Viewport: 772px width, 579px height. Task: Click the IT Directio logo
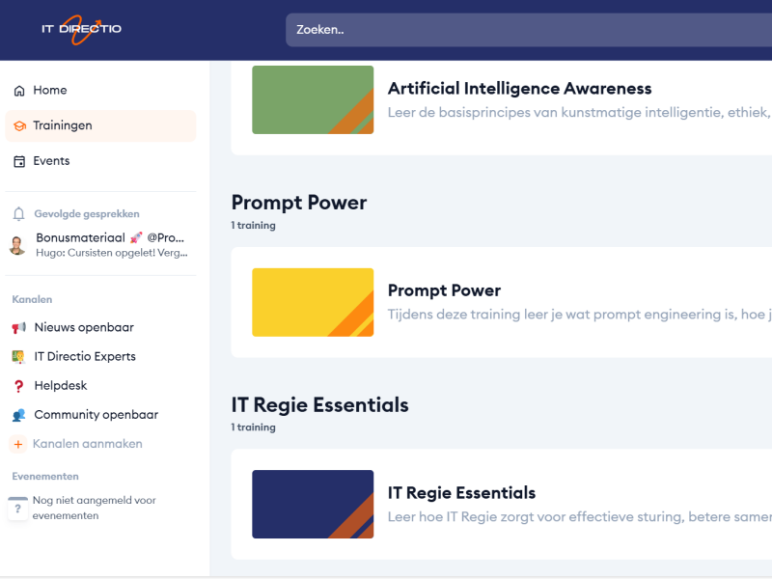[x=81, y=29]
